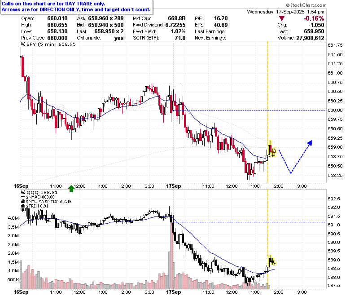This screenshot has width=350, height=296.
Task: Click the 660.00 price axis label
Action: click(335, 110)
